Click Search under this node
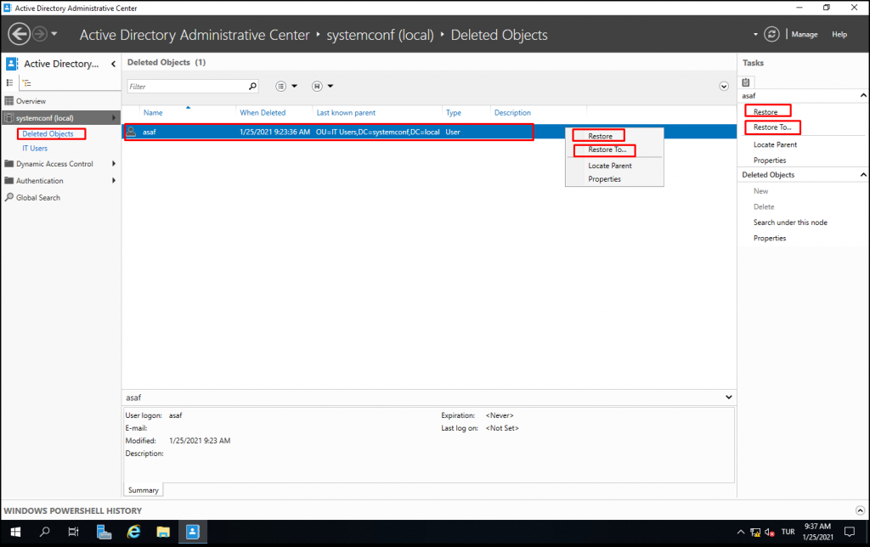870x547 pixels. tap(791, 222)
